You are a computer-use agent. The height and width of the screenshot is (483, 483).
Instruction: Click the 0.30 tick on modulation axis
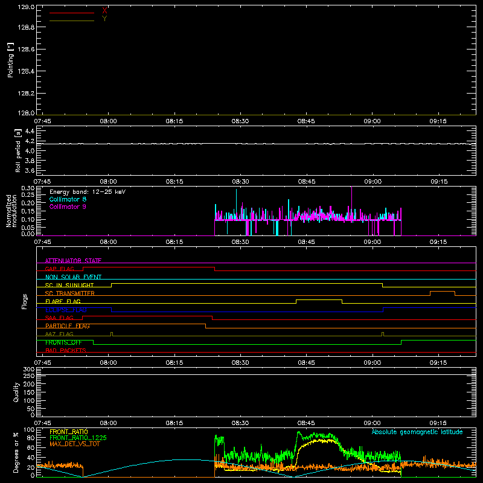28,188
